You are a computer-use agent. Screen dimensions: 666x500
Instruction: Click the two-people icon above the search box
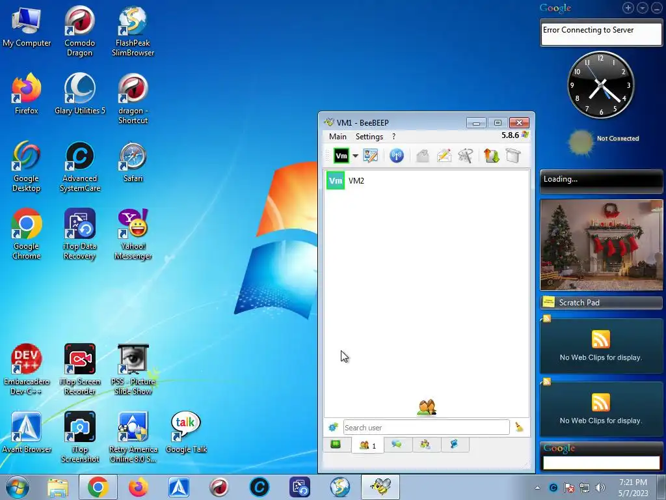pyautogui.click(x=427, y=408)
